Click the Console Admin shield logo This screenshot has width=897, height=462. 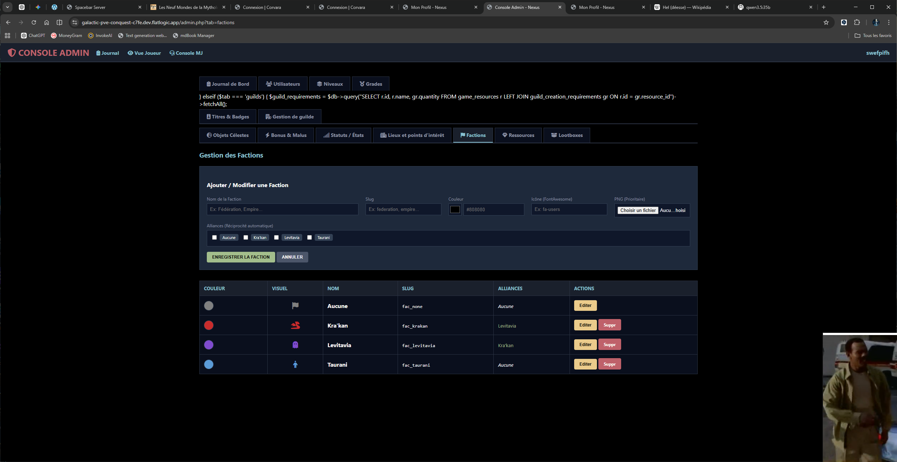point(12,53)
